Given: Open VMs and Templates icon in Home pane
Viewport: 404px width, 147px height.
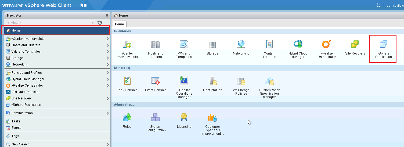Looking at the screenshot, I should (x=184, y=44).
